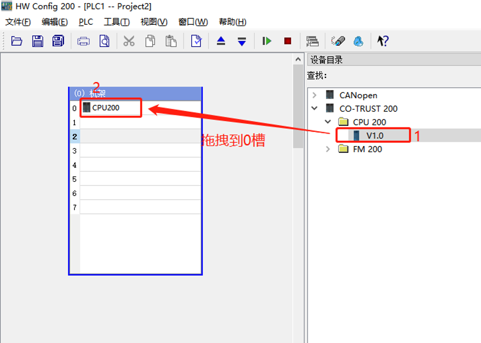Open the 视图(V) menu

[154, 22]
